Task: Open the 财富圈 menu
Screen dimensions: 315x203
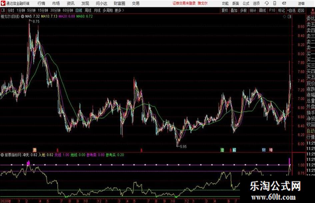Action: point(119,3)
